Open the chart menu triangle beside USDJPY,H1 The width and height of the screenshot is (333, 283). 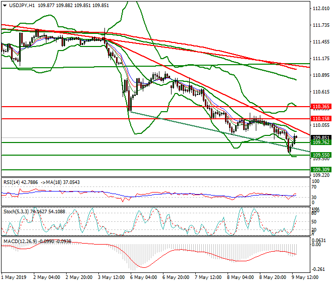5,6
